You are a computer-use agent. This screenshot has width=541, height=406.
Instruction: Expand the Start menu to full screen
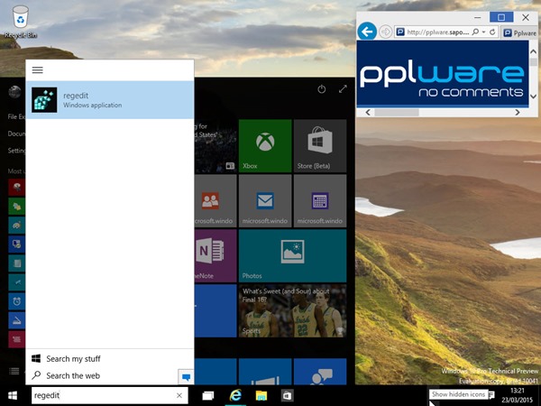(343, 89)
